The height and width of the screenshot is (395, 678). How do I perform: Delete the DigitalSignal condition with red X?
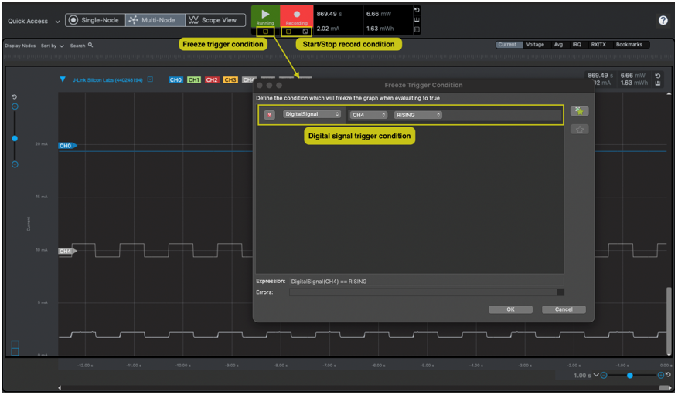click(x=270, y=115)
